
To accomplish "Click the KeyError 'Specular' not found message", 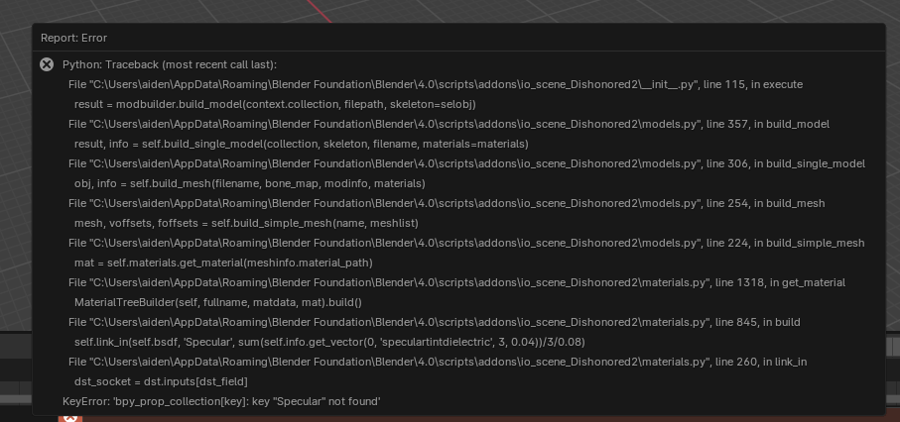I will pyautogui.click(x=221, y=401).
